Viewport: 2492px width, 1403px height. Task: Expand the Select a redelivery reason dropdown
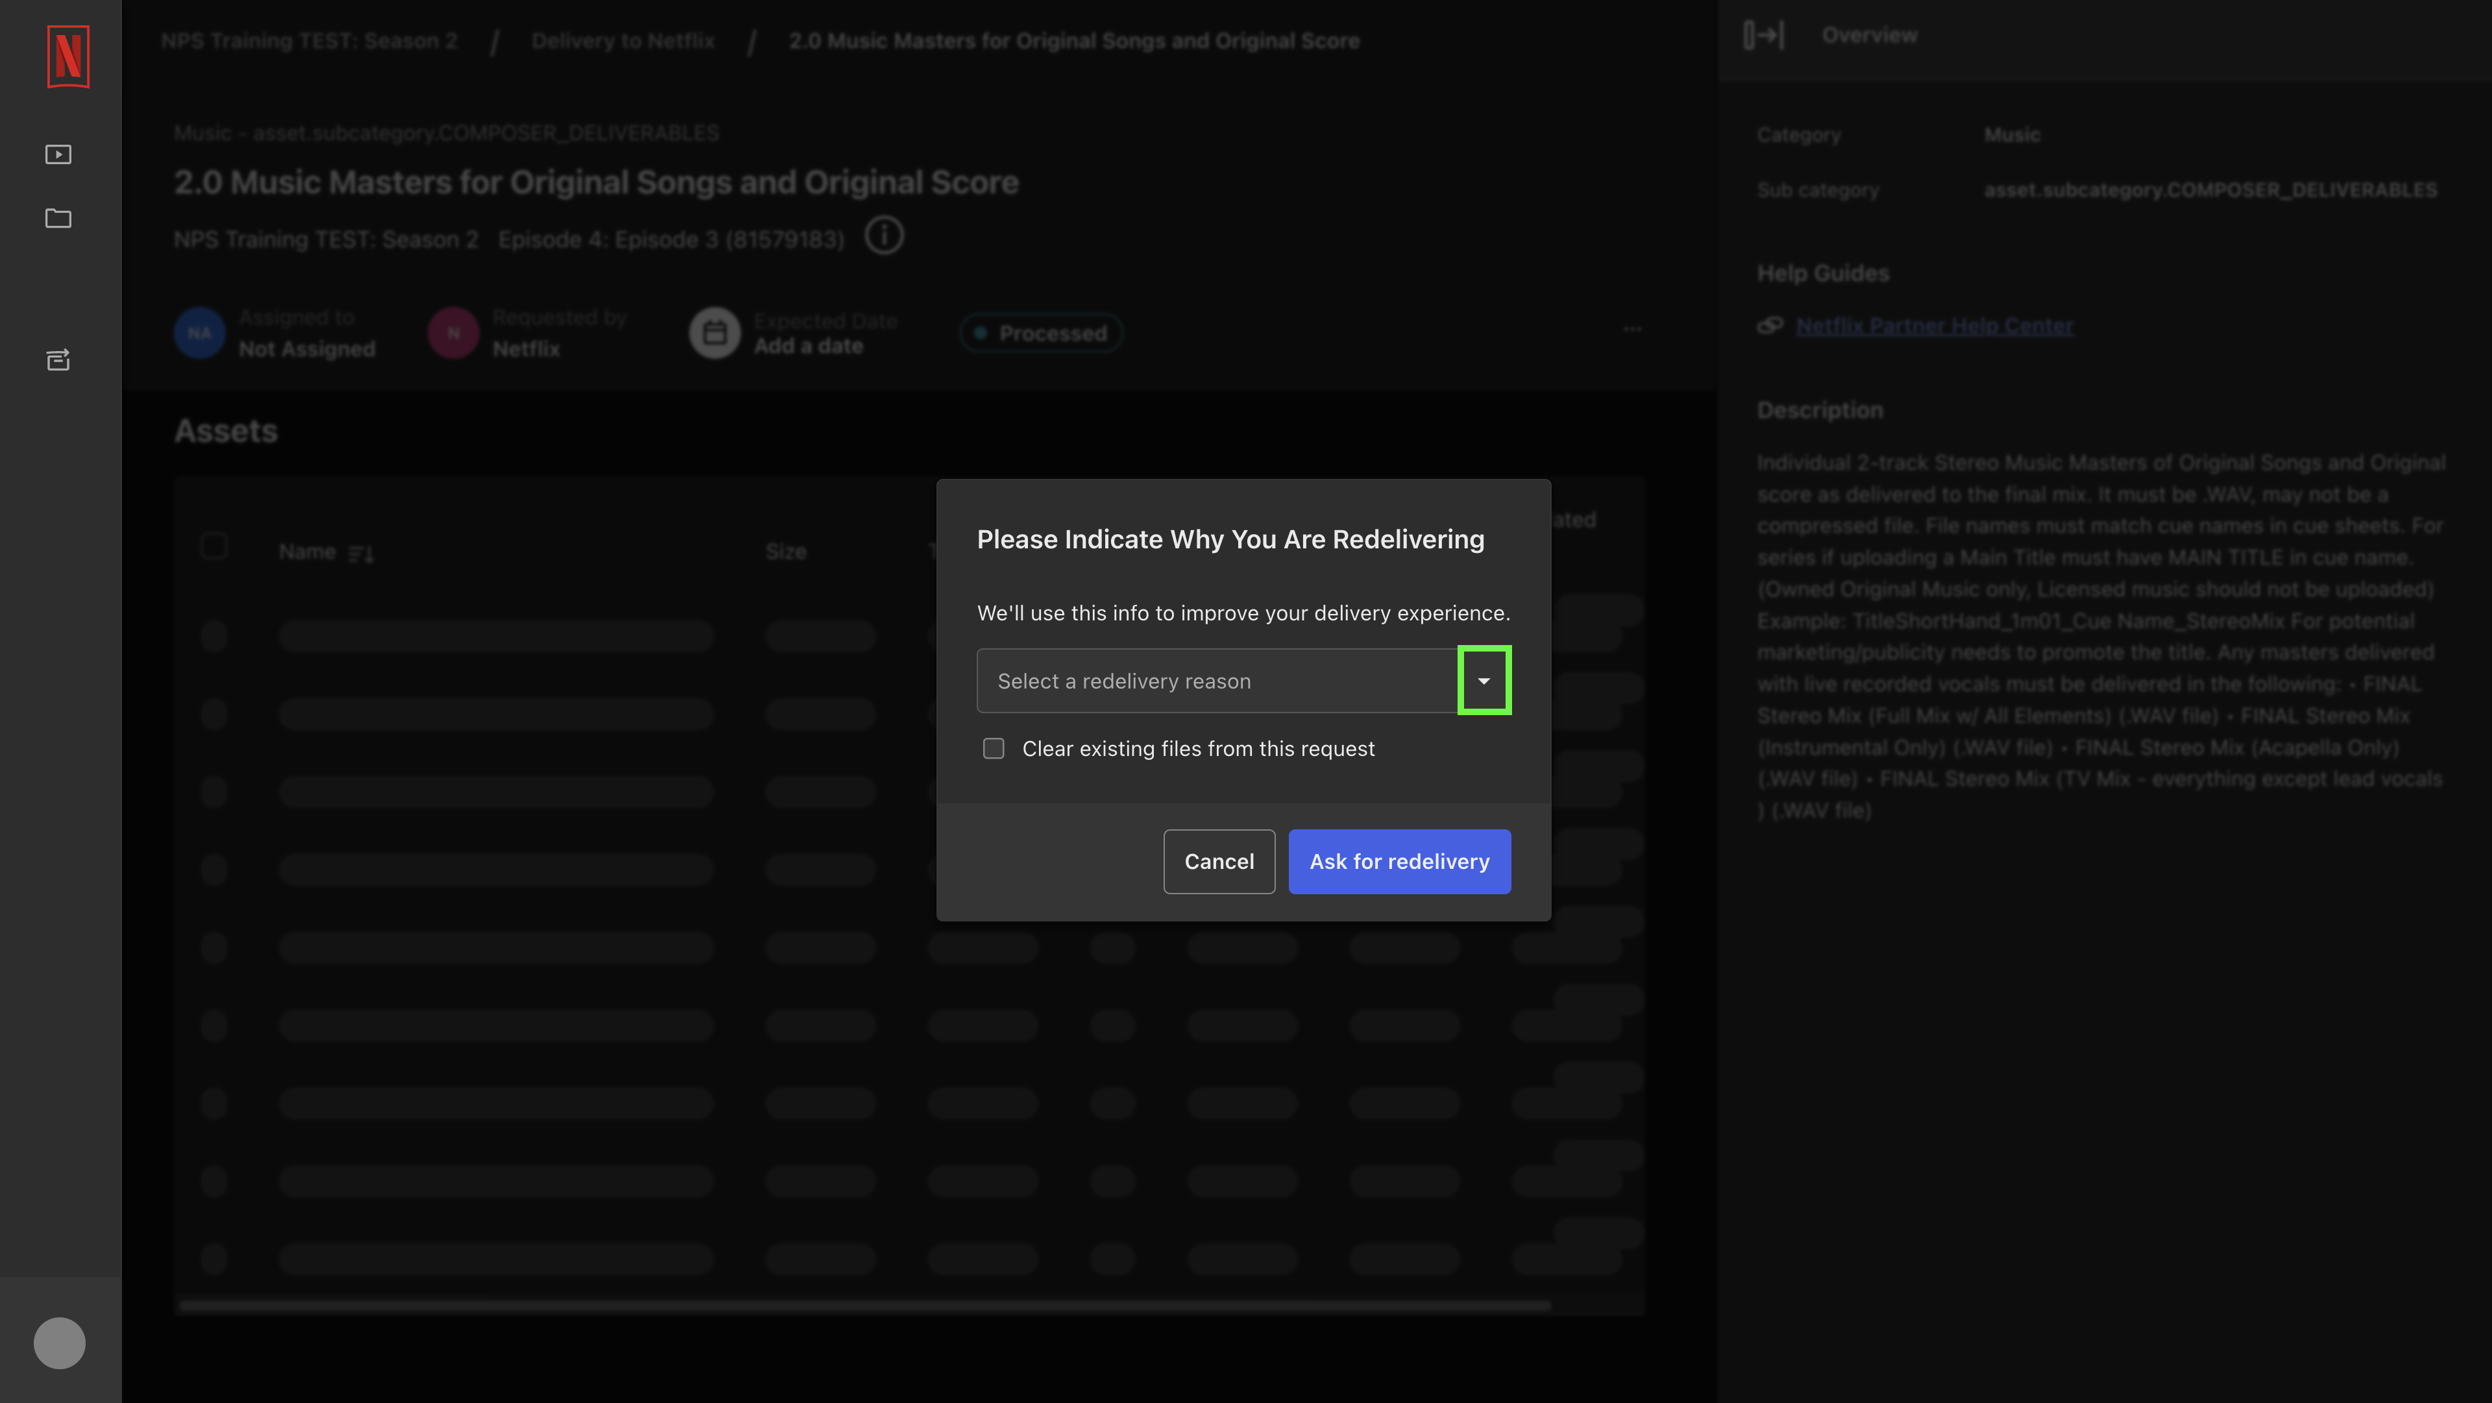click(x=1482, y=679)
